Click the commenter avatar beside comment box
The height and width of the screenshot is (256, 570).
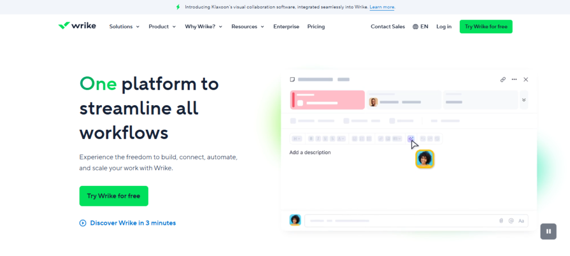[295, 220]
